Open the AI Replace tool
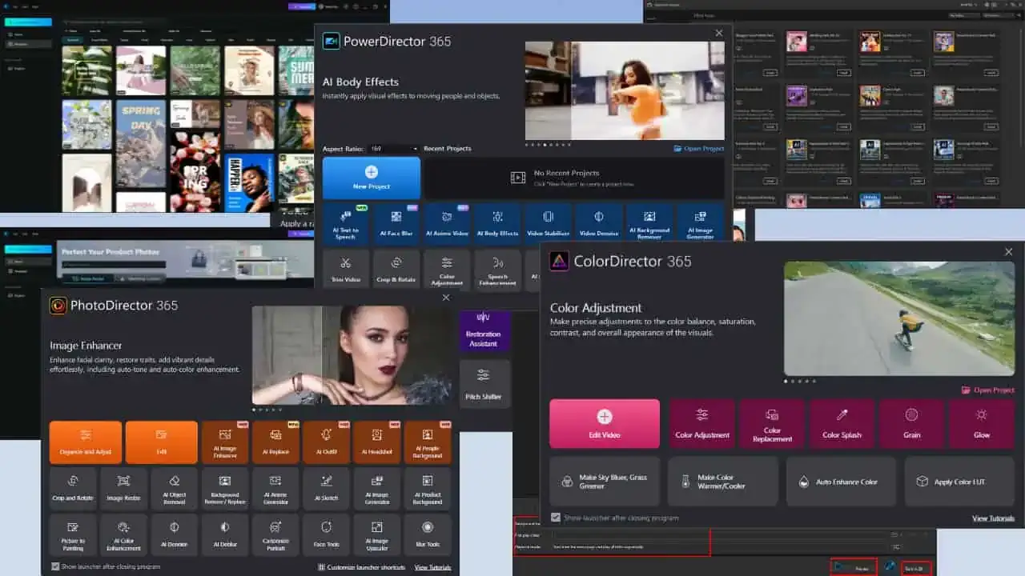This screenshot has height=576, width=1025. (x=275, y=442)
